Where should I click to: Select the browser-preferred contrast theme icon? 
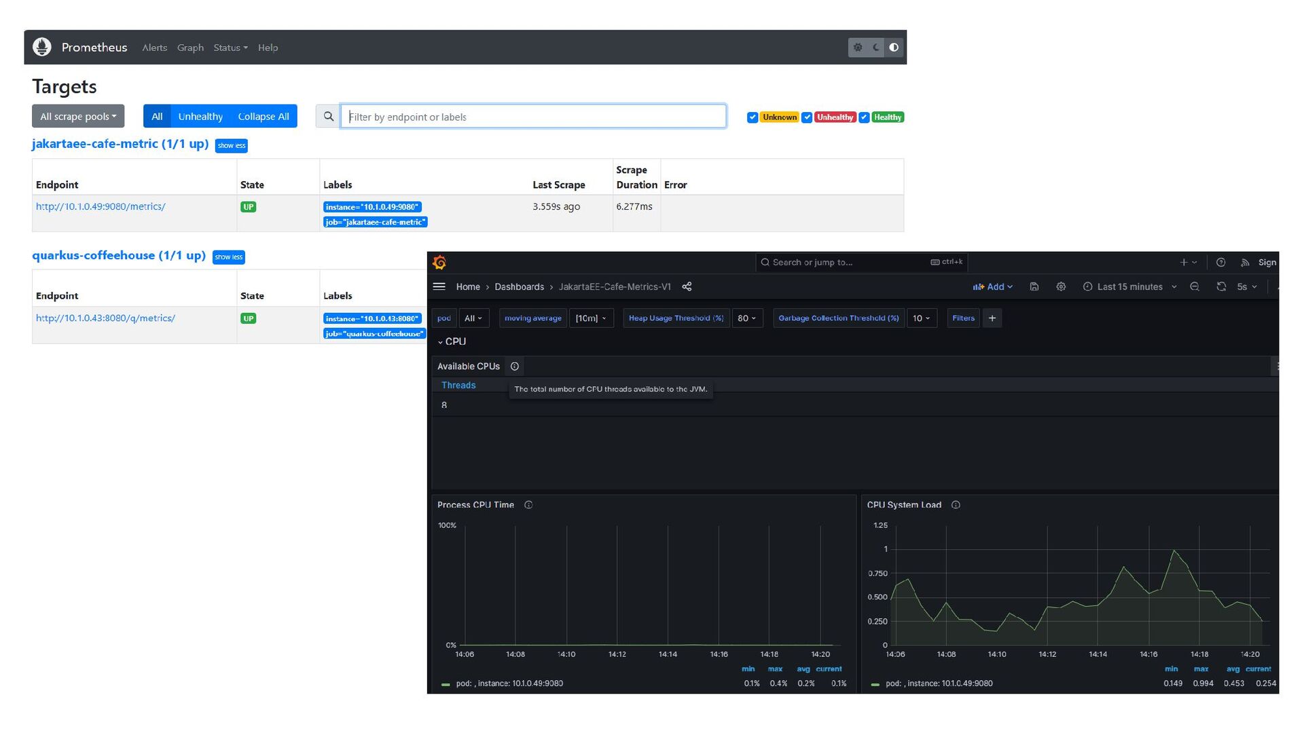(x=894, y=48)
